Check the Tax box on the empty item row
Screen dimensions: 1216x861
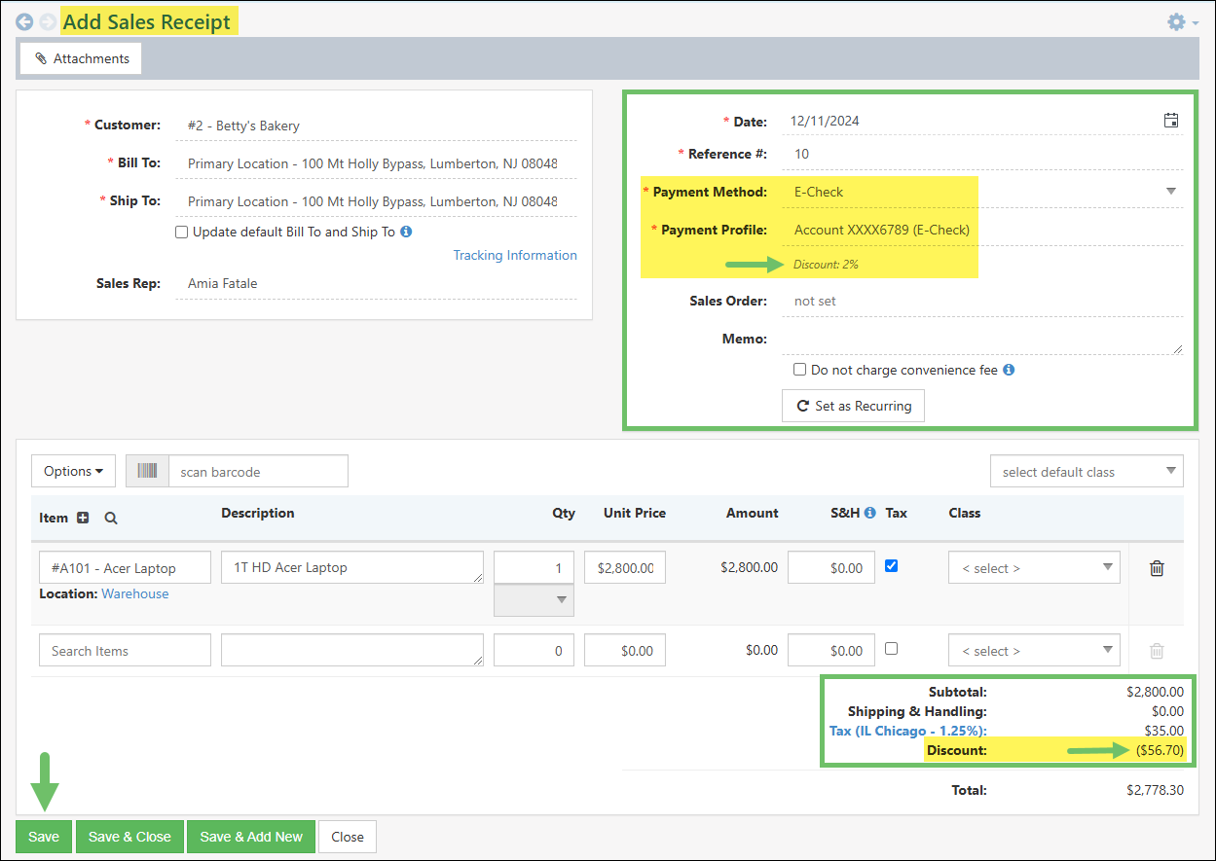pos(891,648)
